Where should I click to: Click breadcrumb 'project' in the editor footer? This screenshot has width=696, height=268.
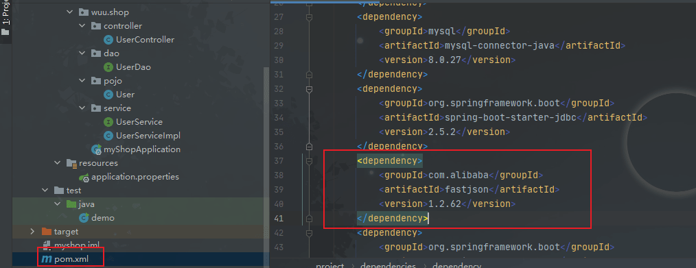(x=329, y=266)
